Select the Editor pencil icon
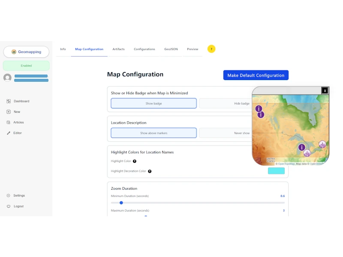The image size is (343, 257). tap(9, 133)
